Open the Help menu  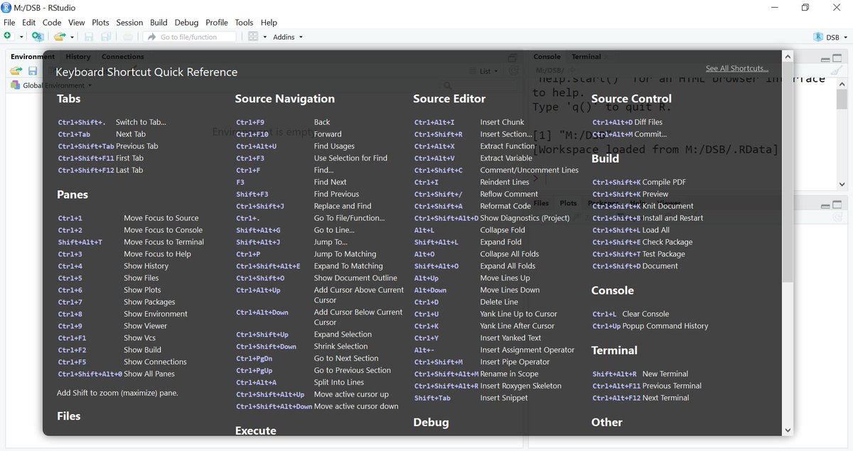[x=269, y=23]
